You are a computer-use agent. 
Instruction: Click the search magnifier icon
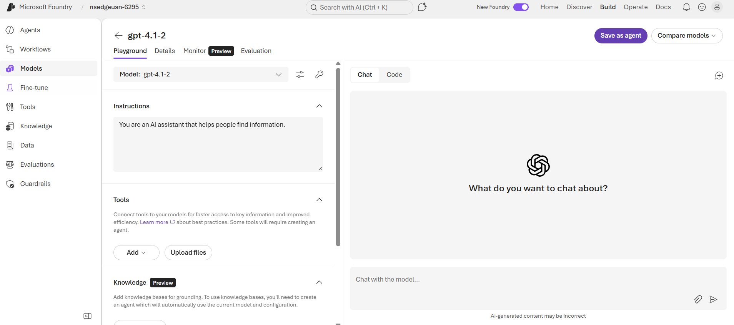point(314,7)
